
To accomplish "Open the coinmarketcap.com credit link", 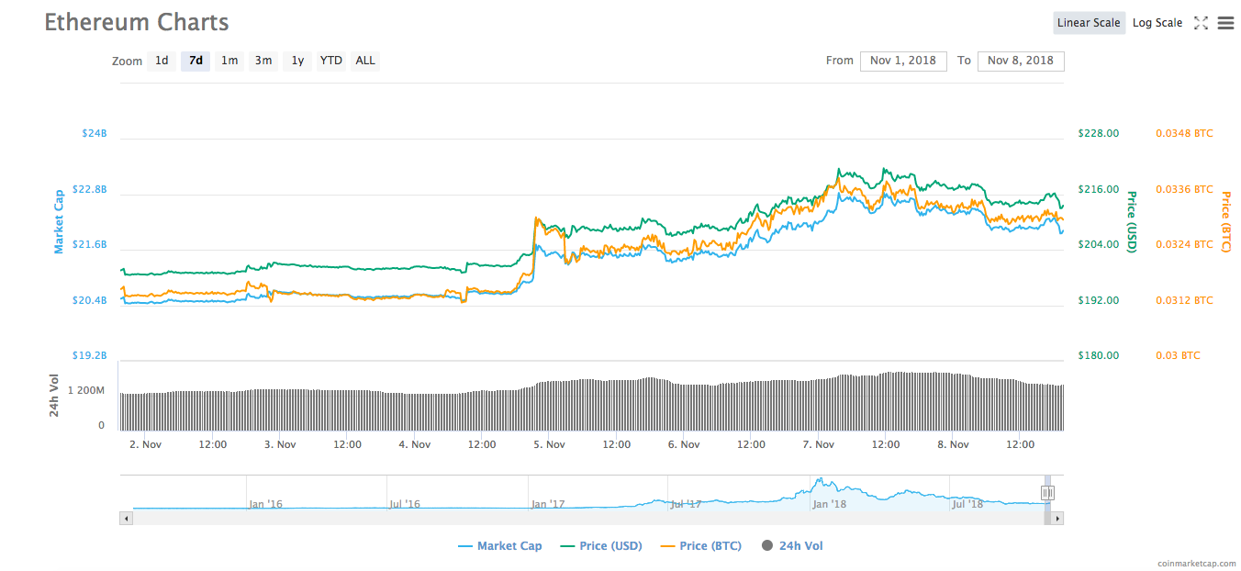I will pyautogui.click(x=1196, y=563).
